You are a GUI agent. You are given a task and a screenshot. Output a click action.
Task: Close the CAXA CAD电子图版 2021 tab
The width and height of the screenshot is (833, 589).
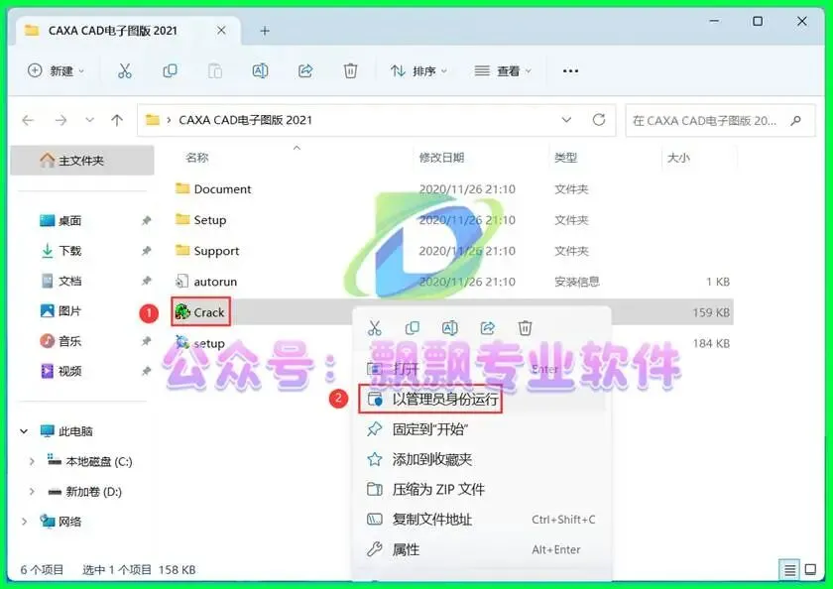[221, 31]
